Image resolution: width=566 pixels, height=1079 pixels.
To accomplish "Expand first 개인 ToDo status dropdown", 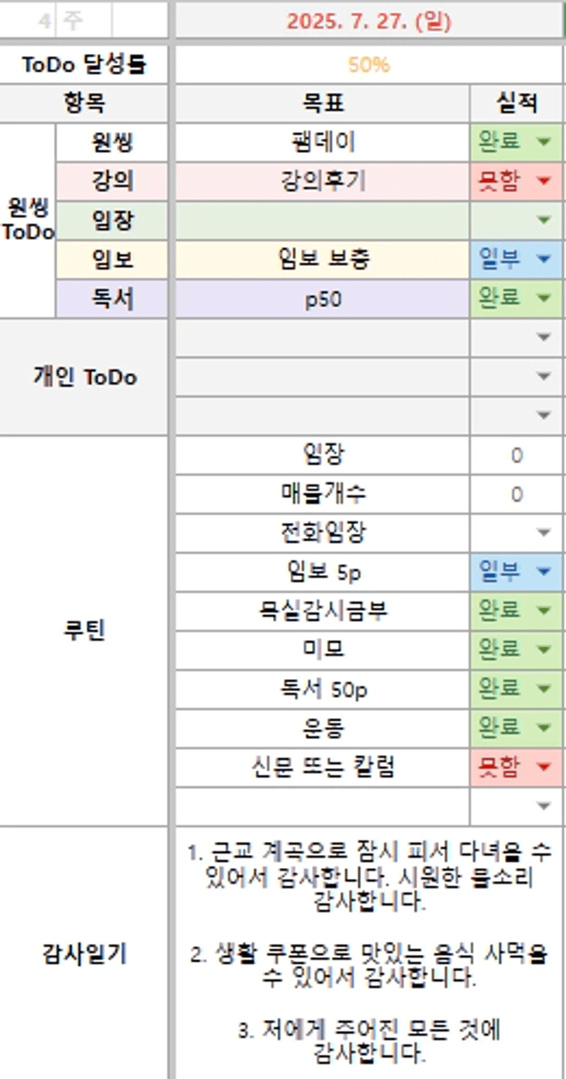I will point(544,337).
